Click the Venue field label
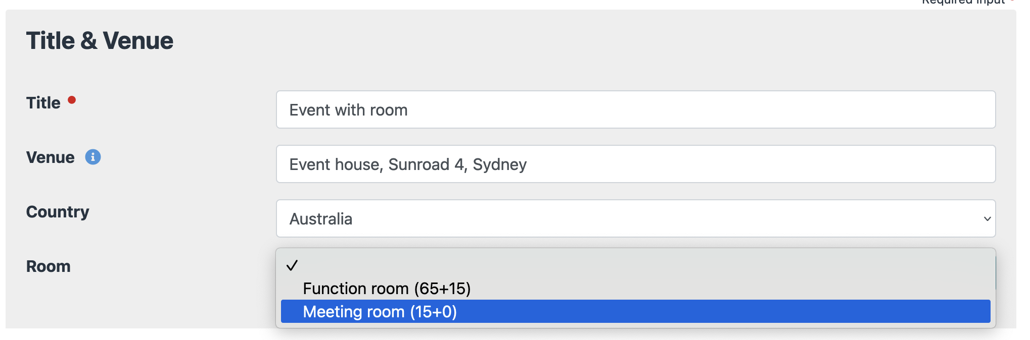The height and width of the screenshot is (340, 1030). tap(51, 157)
